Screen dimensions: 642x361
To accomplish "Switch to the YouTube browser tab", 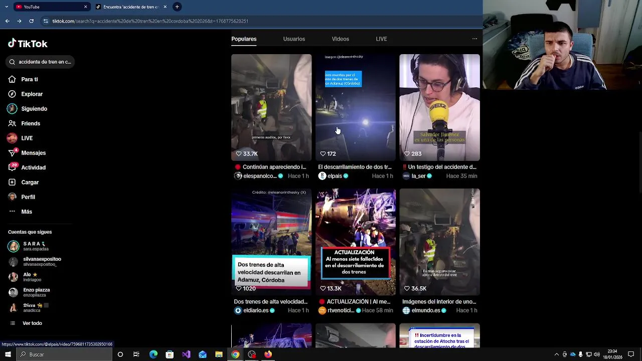I will click(50, 7).
